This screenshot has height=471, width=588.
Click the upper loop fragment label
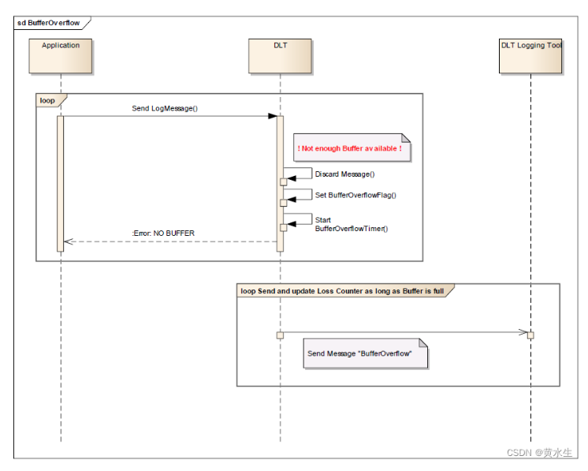pos(49,100)
